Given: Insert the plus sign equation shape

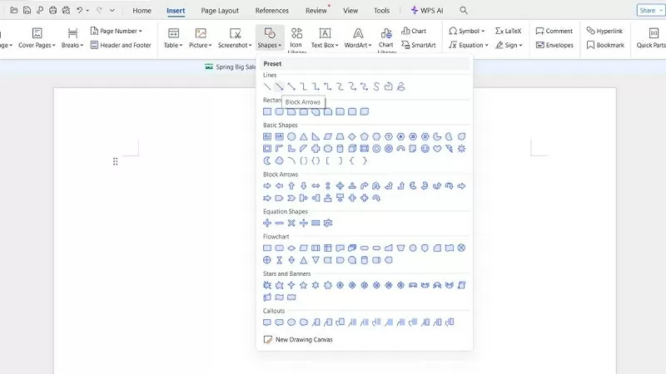Looking at the screenshot, I should pos(267,223).
